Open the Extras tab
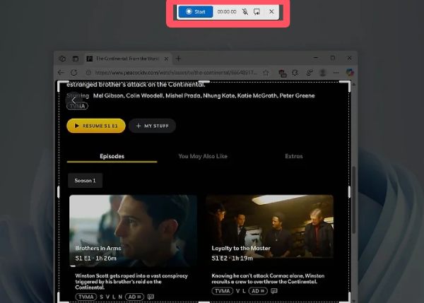The height and width of the screenshot is (303, 424). click(x=294, y=155)
